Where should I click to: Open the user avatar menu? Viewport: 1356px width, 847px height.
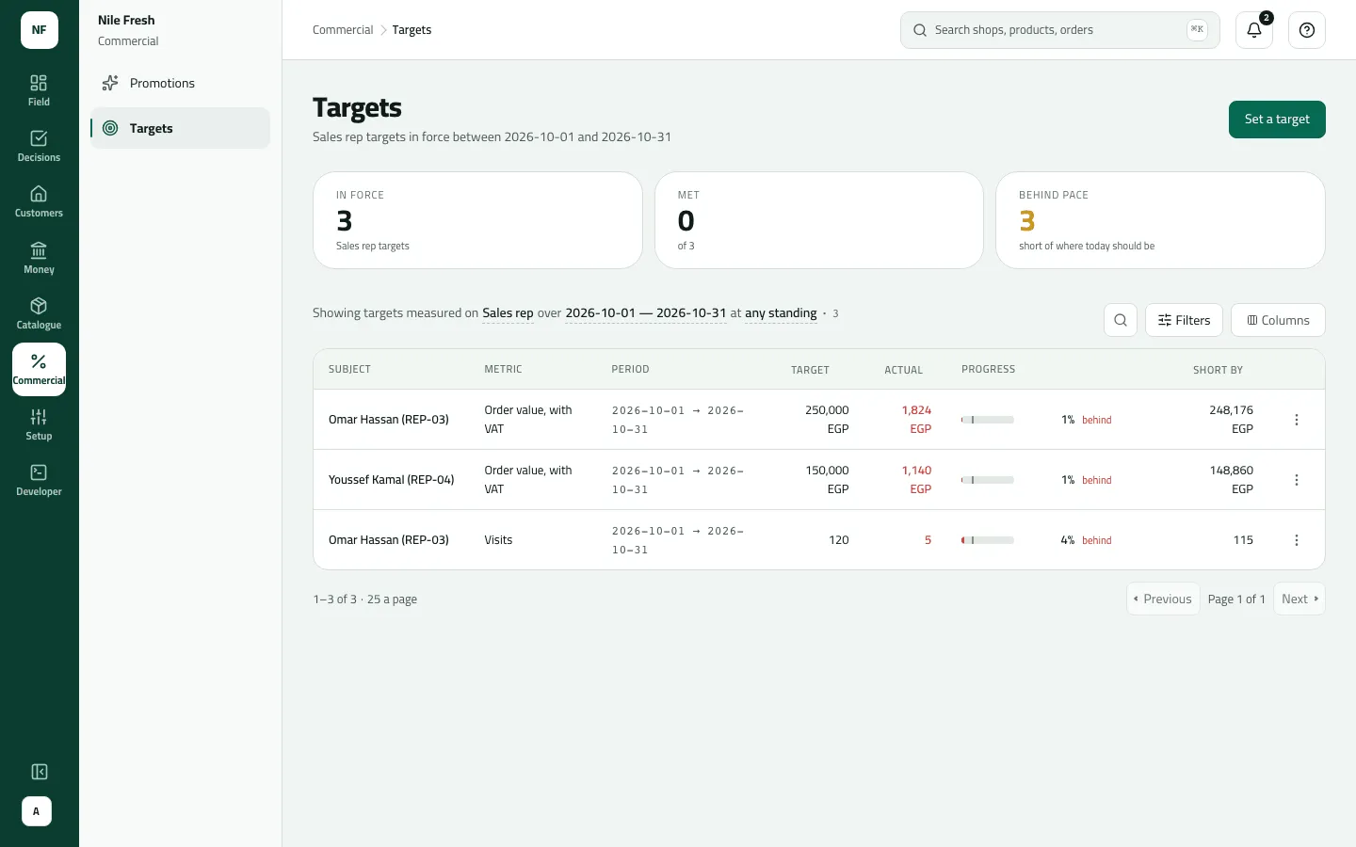pyautogui.click(x=37, y=811)
